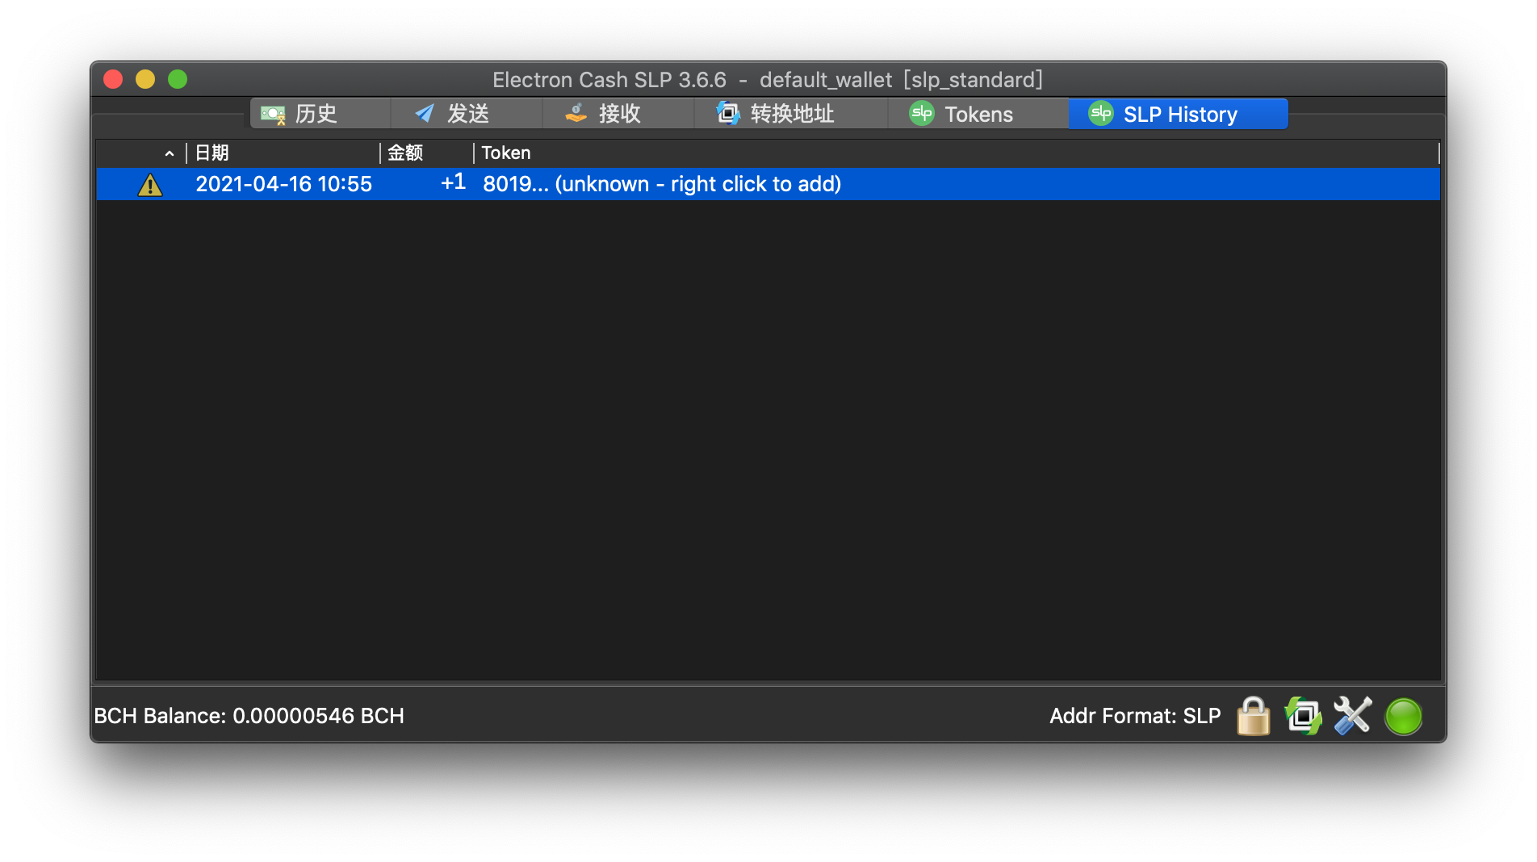
Task: Toggle the address format converter icon
Action: point(1303,716)
